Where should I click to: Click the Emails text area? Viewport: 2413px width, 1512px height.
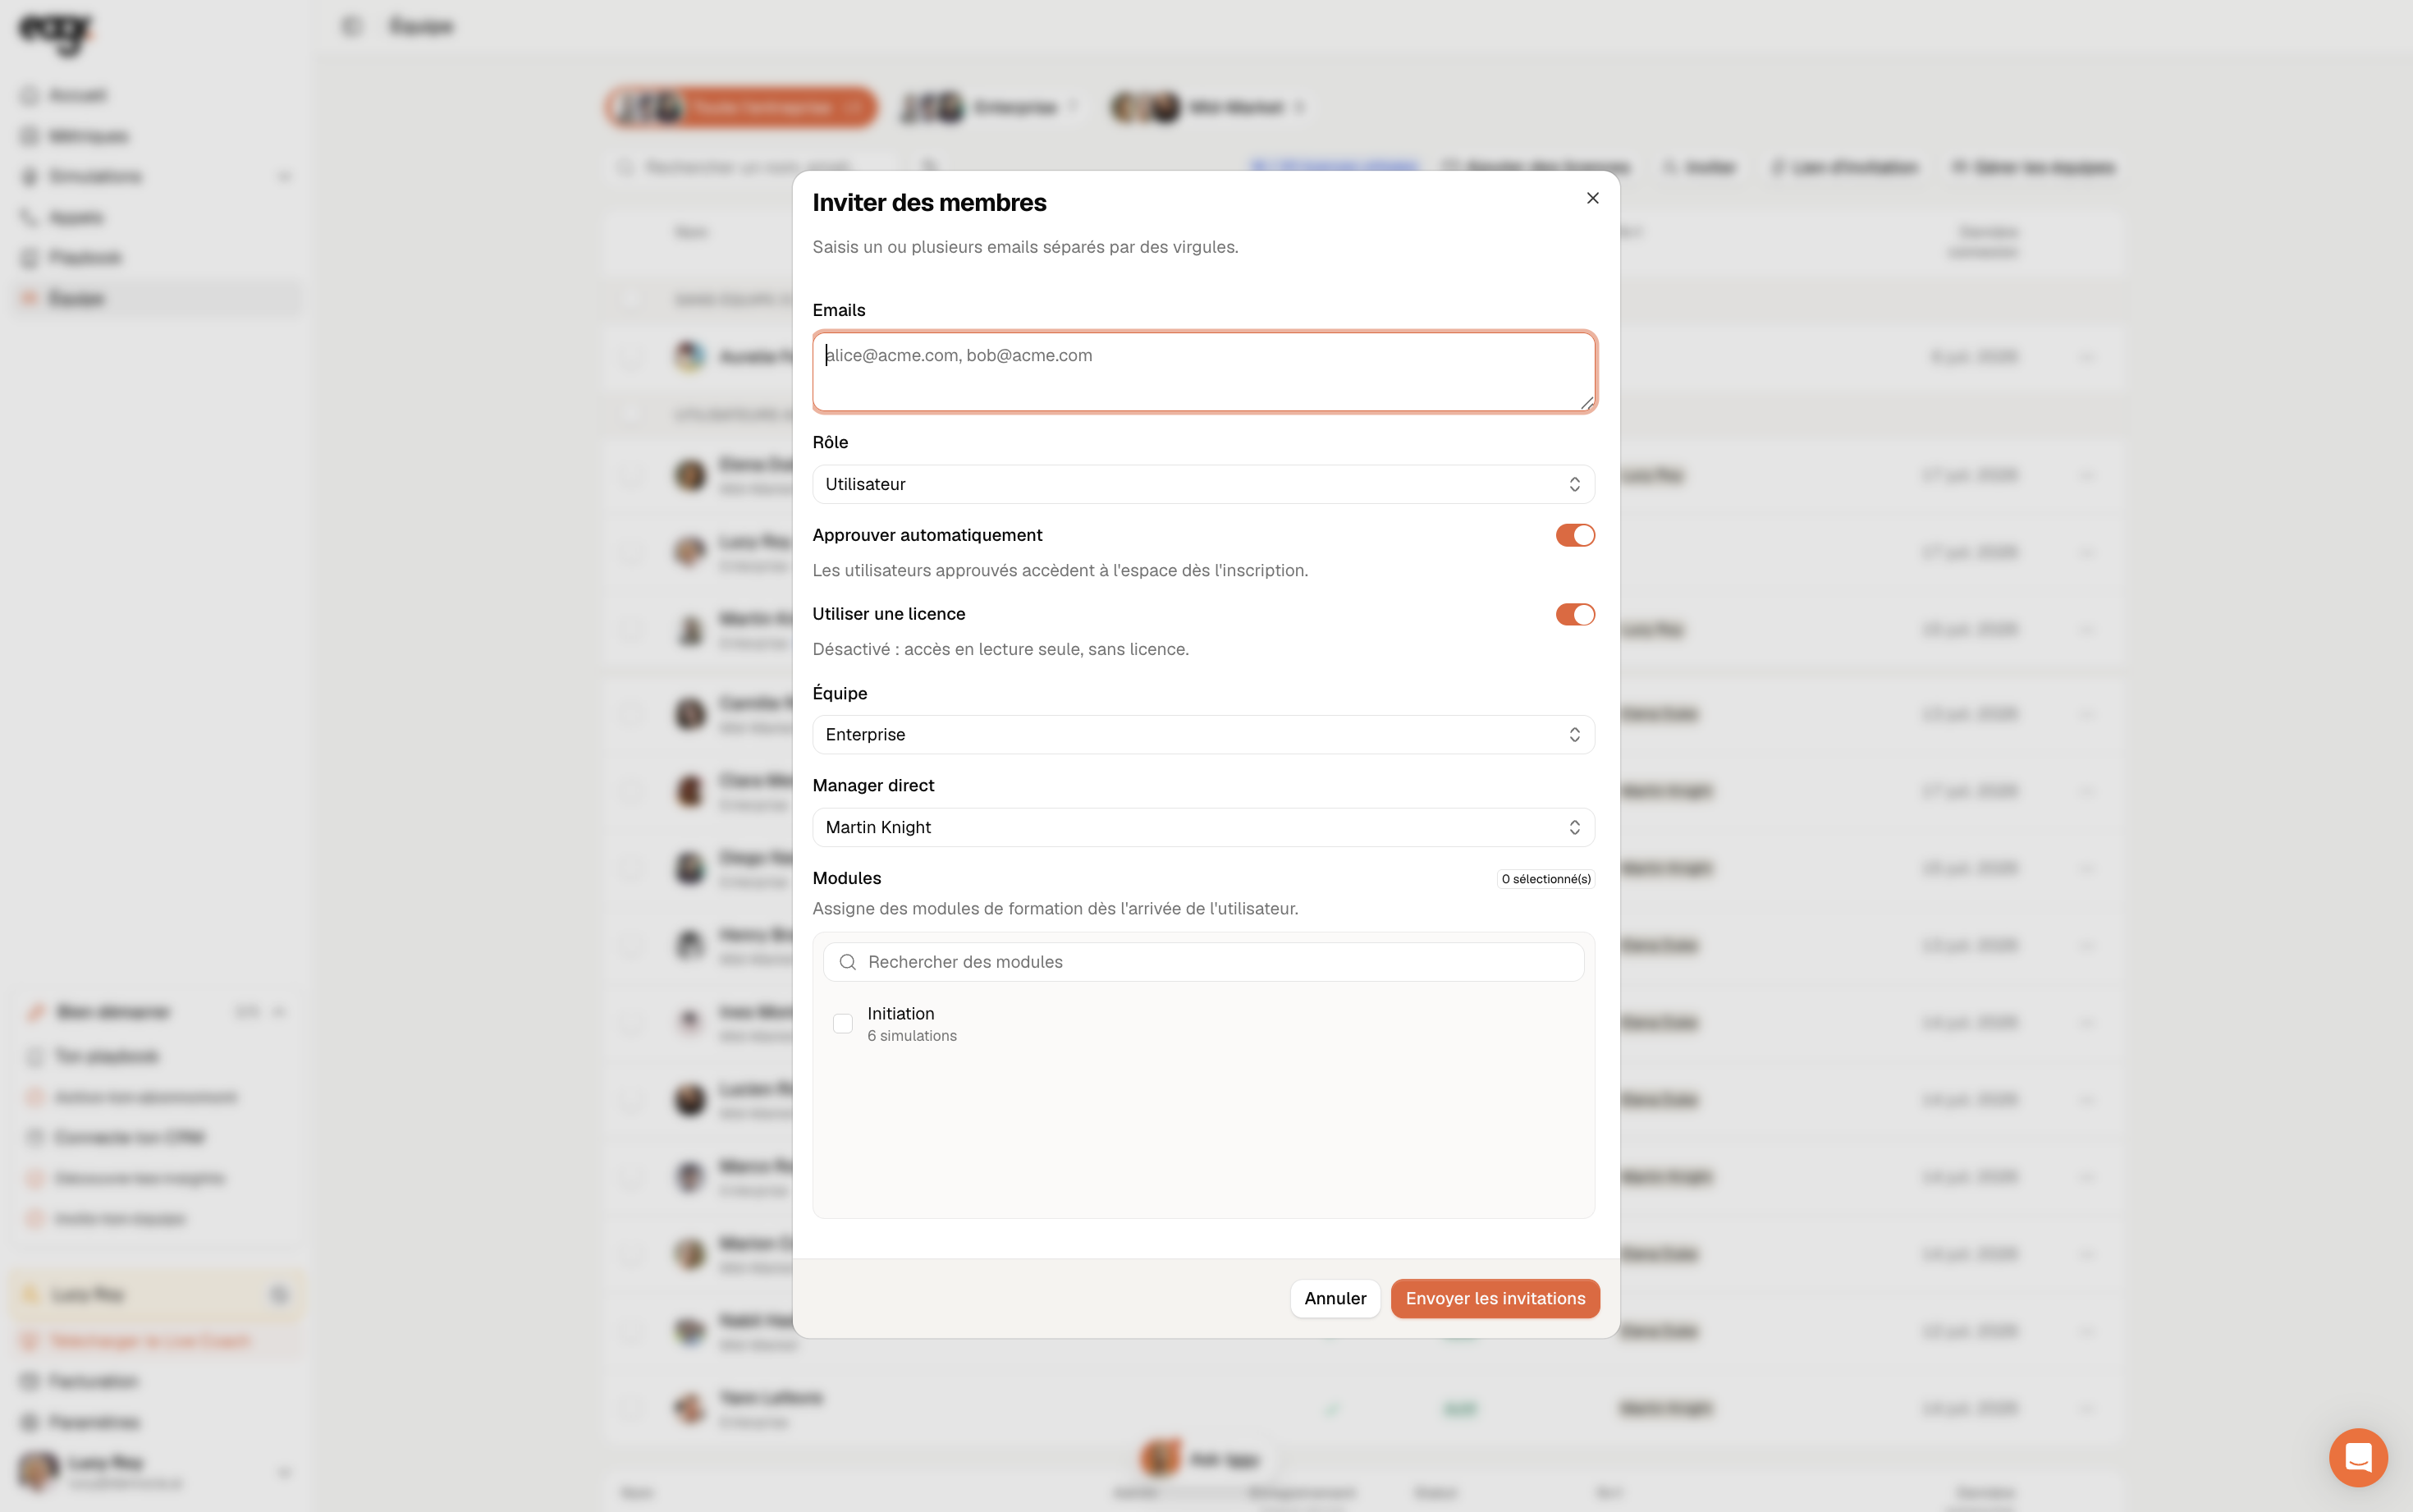click(1203, 372)
